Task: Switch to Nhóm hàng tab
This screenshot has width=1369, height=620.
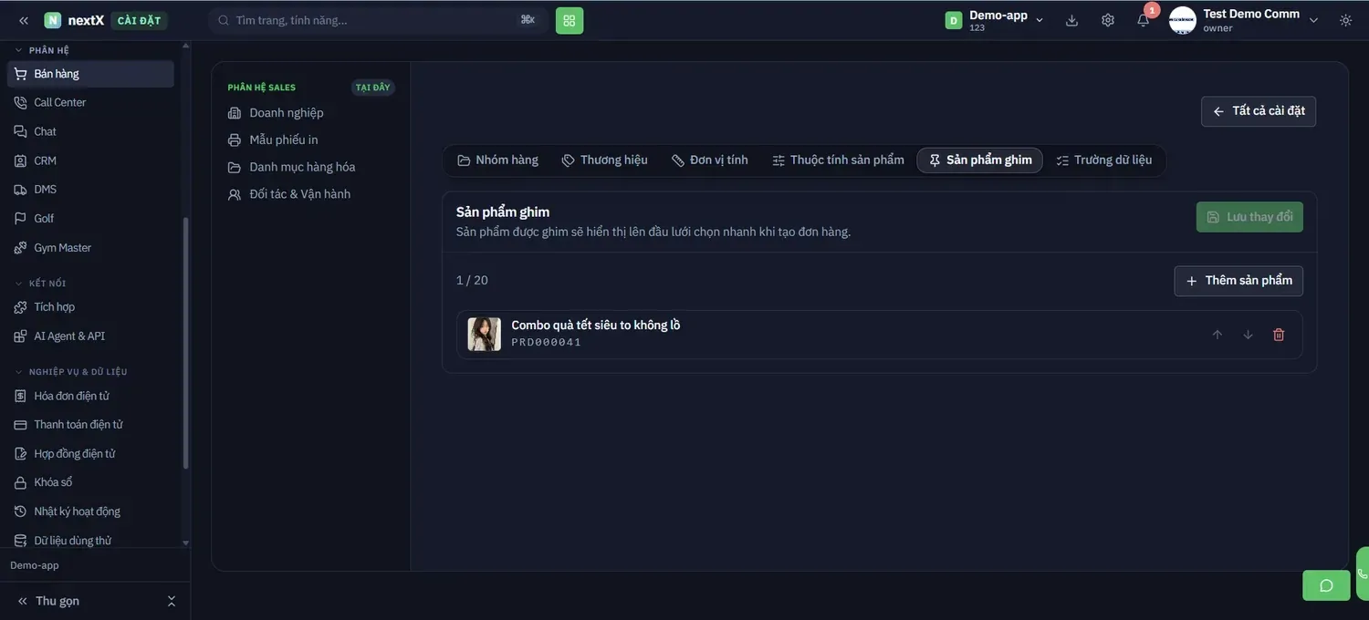Action: tap(498, 160)
